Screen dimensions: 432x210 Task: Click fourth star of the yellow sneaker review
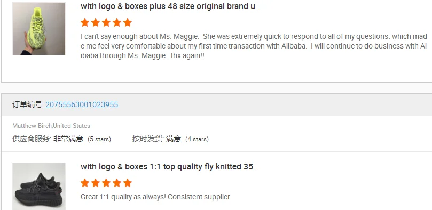coord(117,22)
